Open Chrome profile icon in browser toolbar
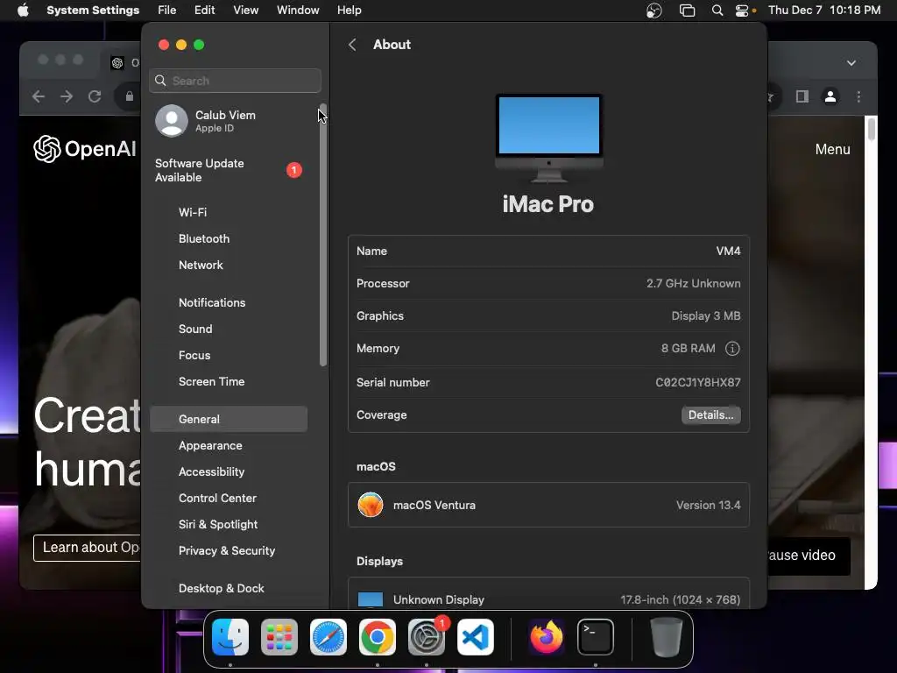Image resolution: width=897 pixels, height=673 pixels. point(830,96)
